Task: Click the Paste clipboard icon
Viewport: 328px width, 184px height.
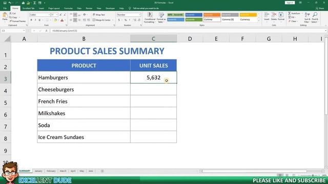Action: [5, 15]
